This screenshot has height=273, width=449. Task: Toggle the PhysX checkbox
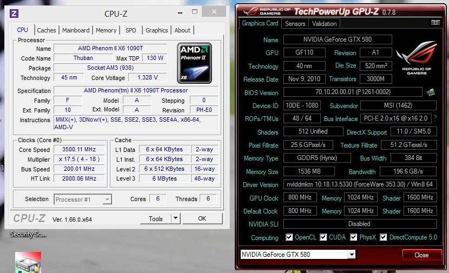pos(354,237)
